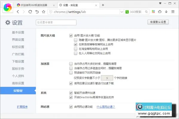Open 界面设置 in the sidebar
The width and height of the screenshot is (179, 119).
tap(18, 40)
